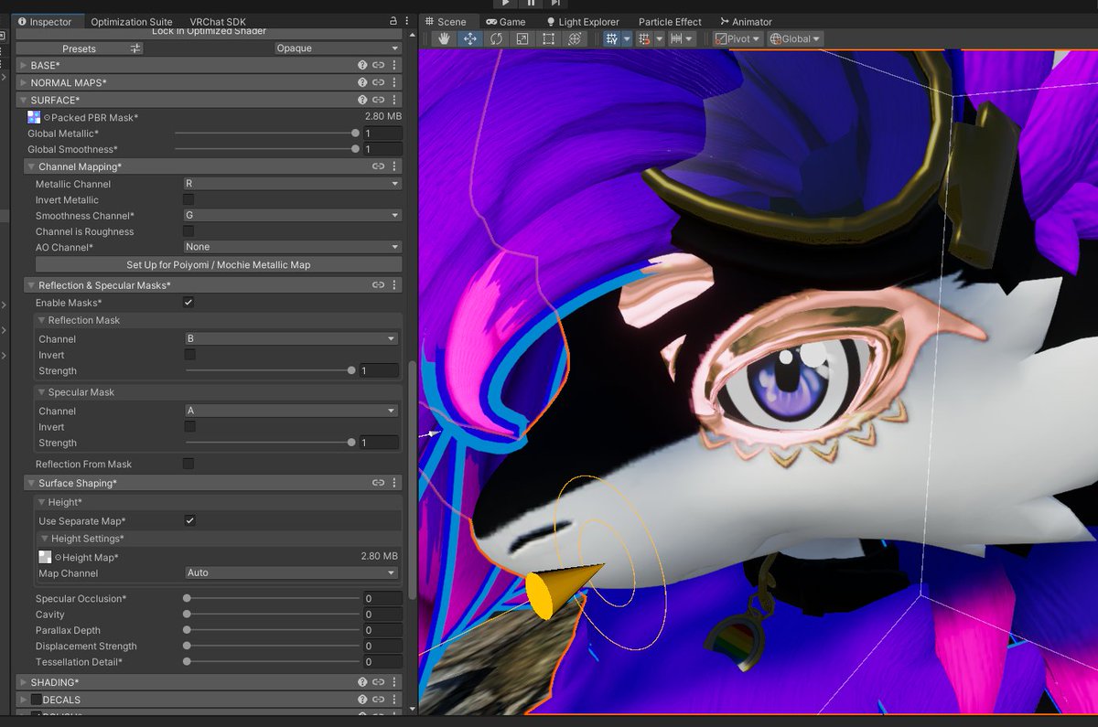Open help for the SHADING section
Screen dimensions: 1098x727
tap(363, 682)
